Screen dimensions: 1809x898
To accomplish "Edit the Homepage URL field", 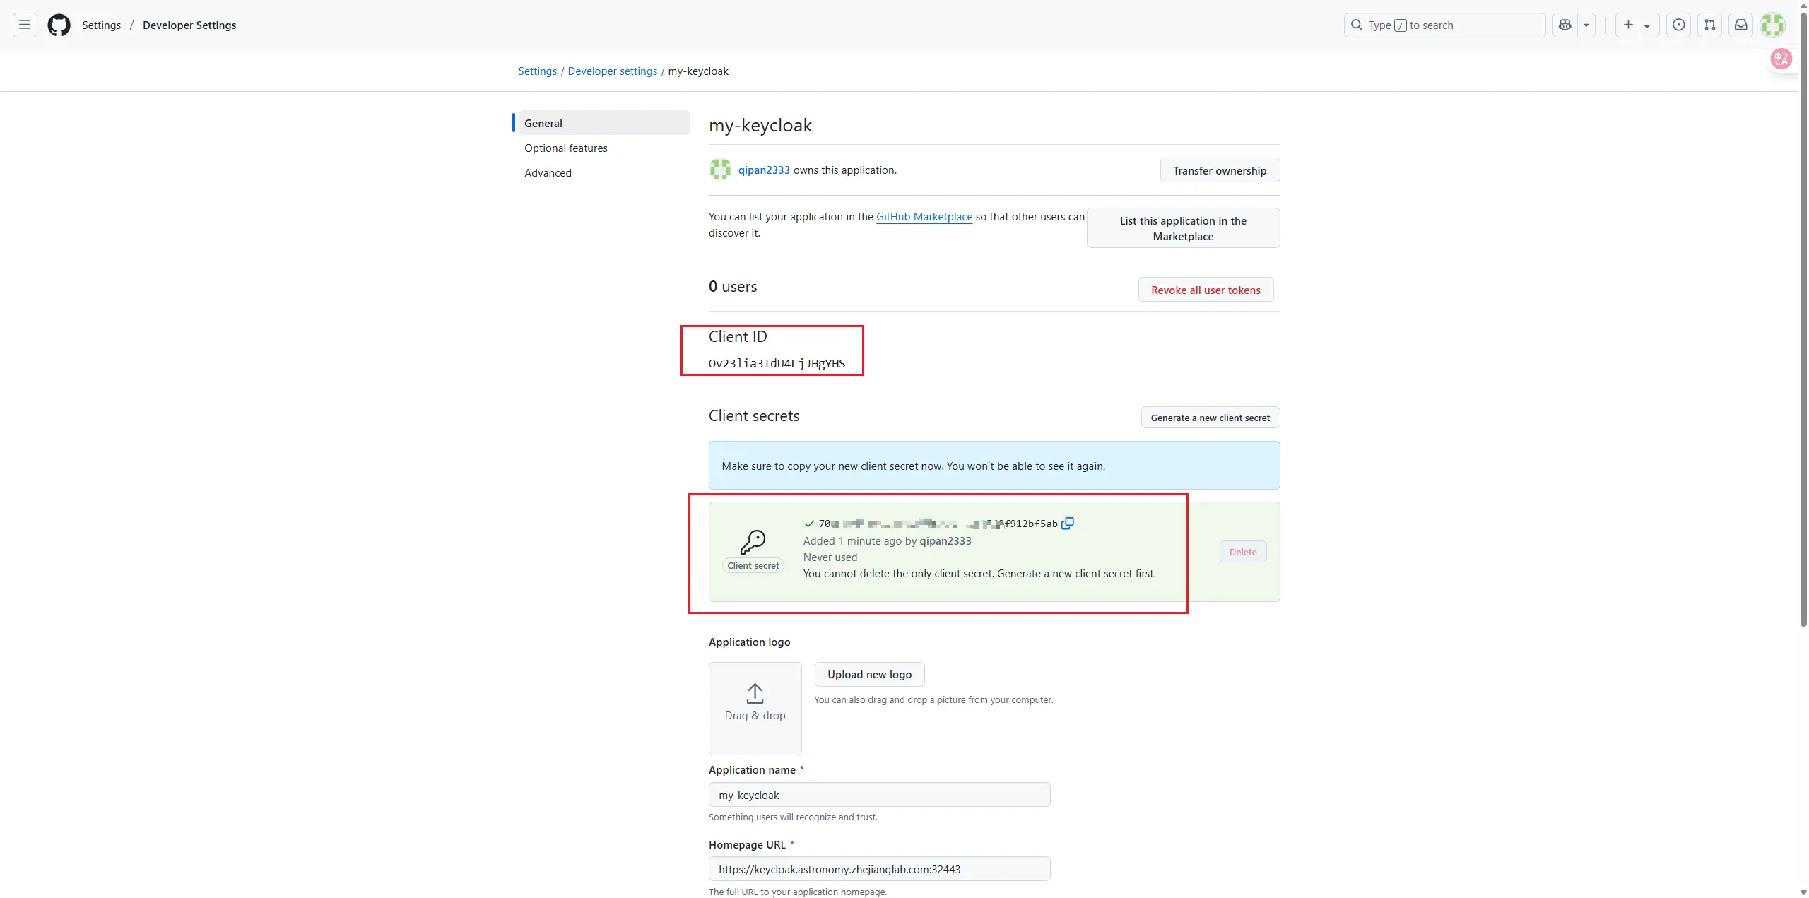I will pos(879,869).
